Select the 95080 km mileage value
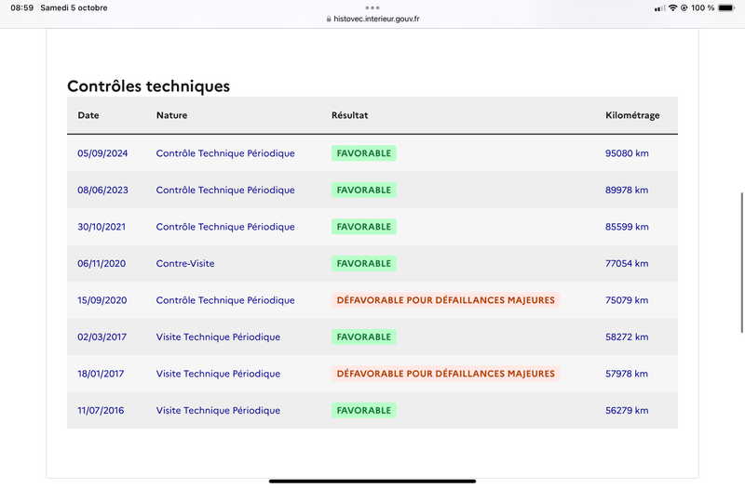Screen dimensions: 745x488 (x=627, y=153)
